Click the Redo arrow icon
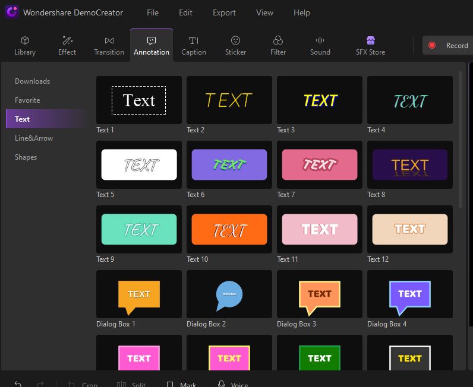The image size is (473, 387). coord(40,384)
